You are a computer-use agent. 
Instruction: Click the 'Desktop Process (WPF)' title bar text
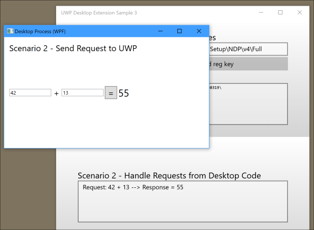tap(40, 31)
